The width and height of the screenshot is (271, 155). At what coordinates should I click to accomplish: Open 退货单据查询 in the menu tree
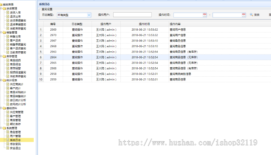(x=18, y=25)
